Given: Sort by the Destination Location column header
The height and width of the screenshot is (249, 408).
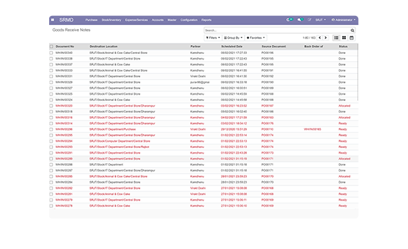Looking at the screenshot, I should (x=104, y=46).
